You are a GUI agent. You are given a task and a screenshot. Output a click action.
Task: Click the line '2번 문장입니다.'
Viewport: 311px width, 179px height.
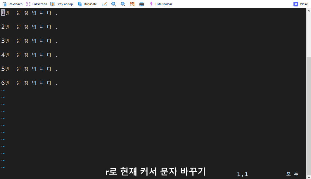click(29, 27)
